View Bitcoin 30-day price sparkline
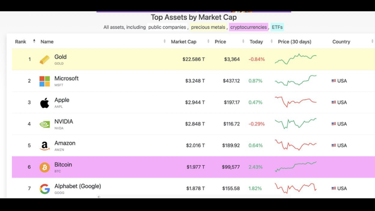Image resolution: width=375 pixels, height=211 pixels. (295, 166)
